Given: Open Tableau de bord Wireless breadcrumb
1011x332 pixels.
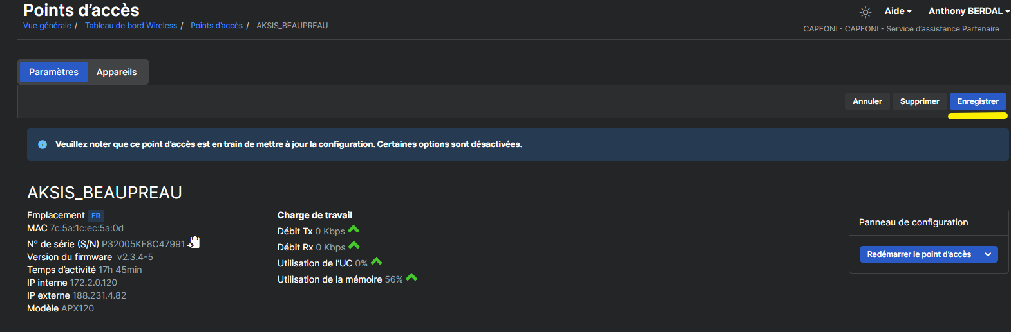Looking at the screenshot, I should point(131,26).
